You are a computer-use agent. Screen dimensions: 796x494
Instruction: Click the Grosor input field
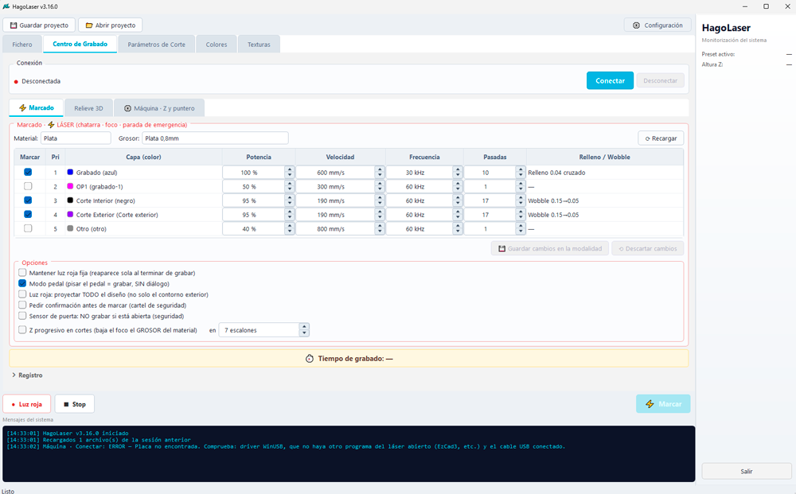point(215,138)
